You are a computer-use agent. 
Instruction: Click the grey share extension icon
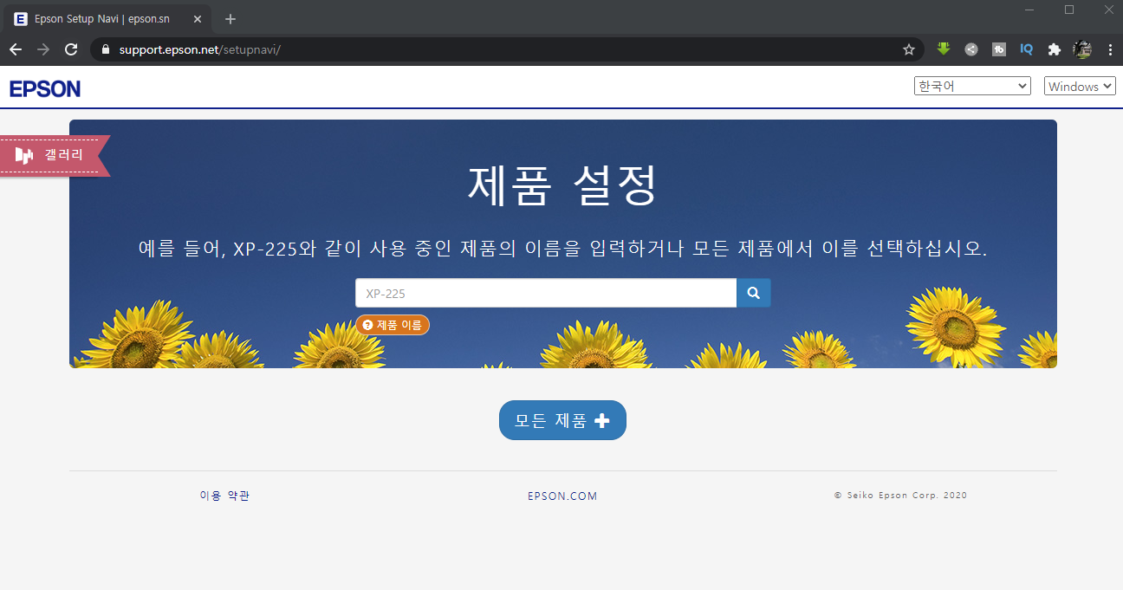(x=971, y=49)
